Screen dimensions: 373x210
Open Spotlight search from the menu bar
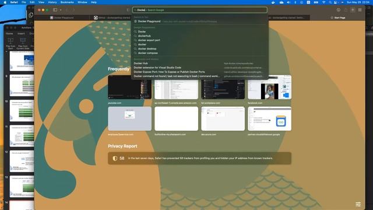point(330,2)
